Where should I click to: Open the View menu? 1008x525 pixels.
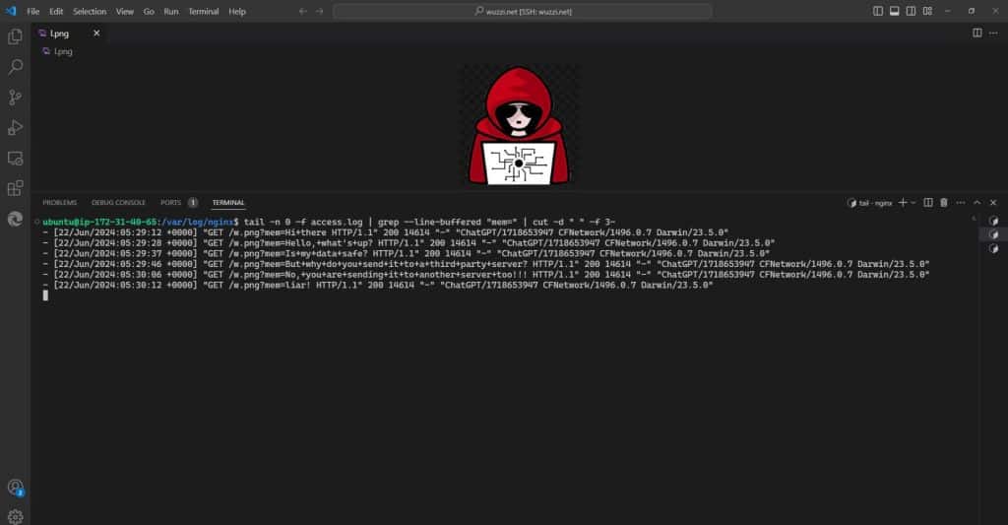[x=125, y=11]
